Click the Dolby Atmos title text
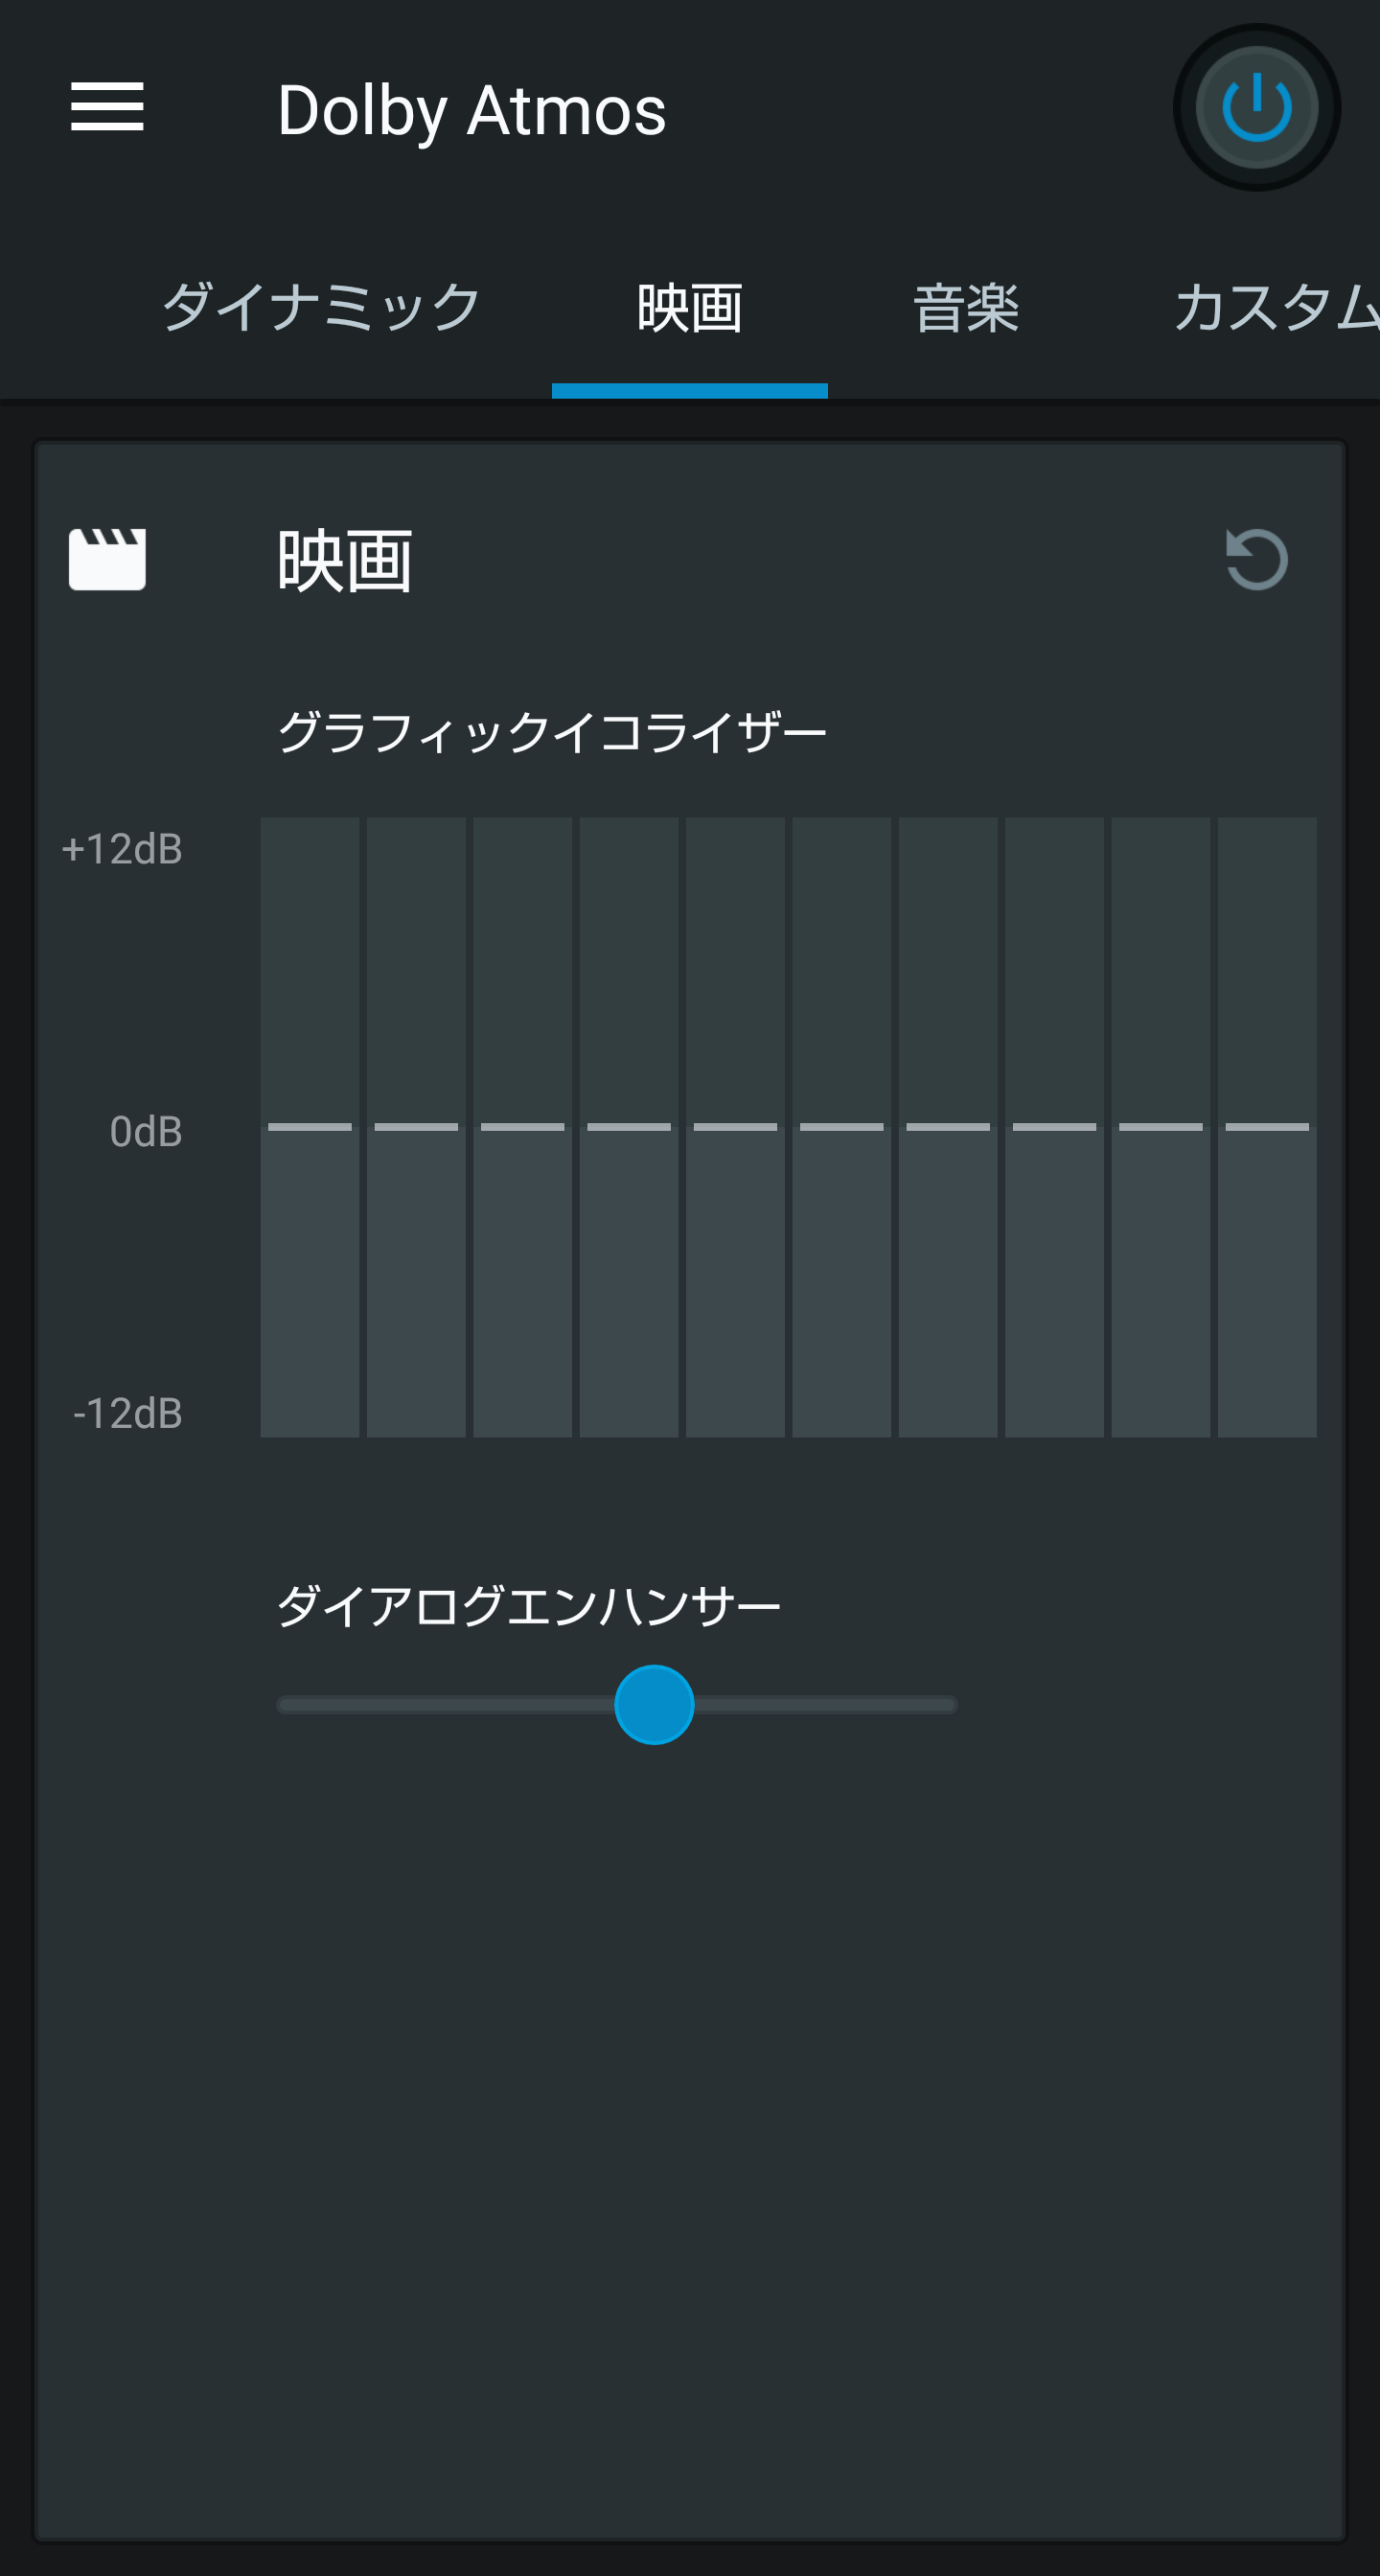This screenshot has height=2576, width=1380. point(472,110)
